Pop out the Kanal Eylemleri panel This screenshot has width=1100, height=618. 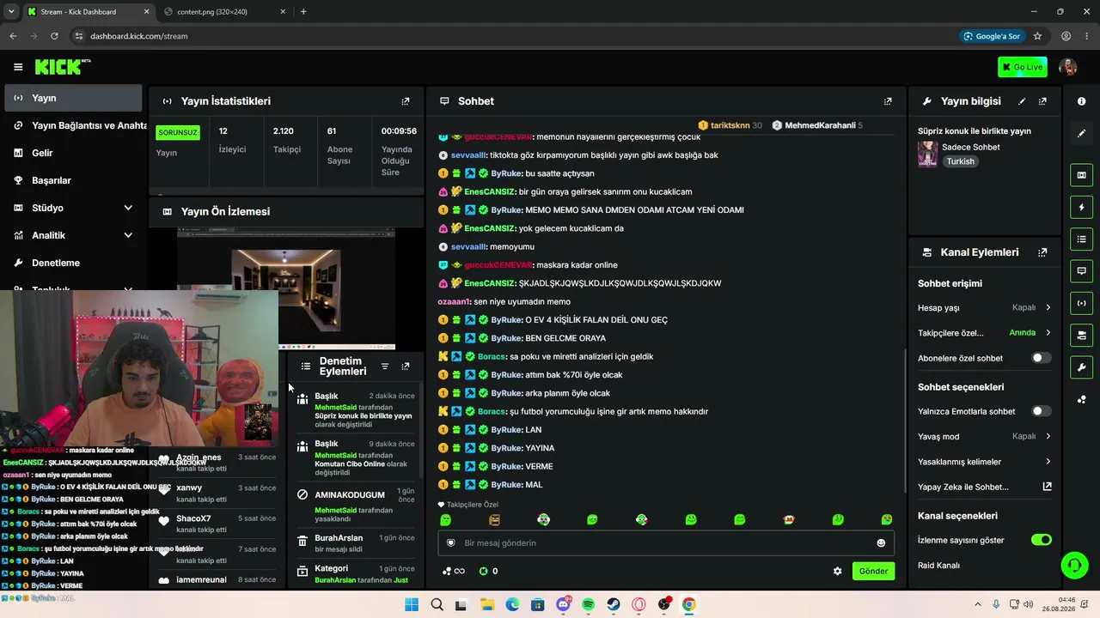click(1042, 252)
